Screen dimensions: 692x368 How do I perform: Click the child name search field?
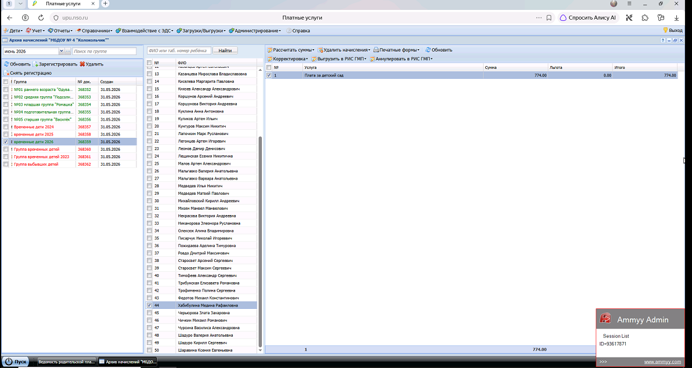(x=179, y=50)
